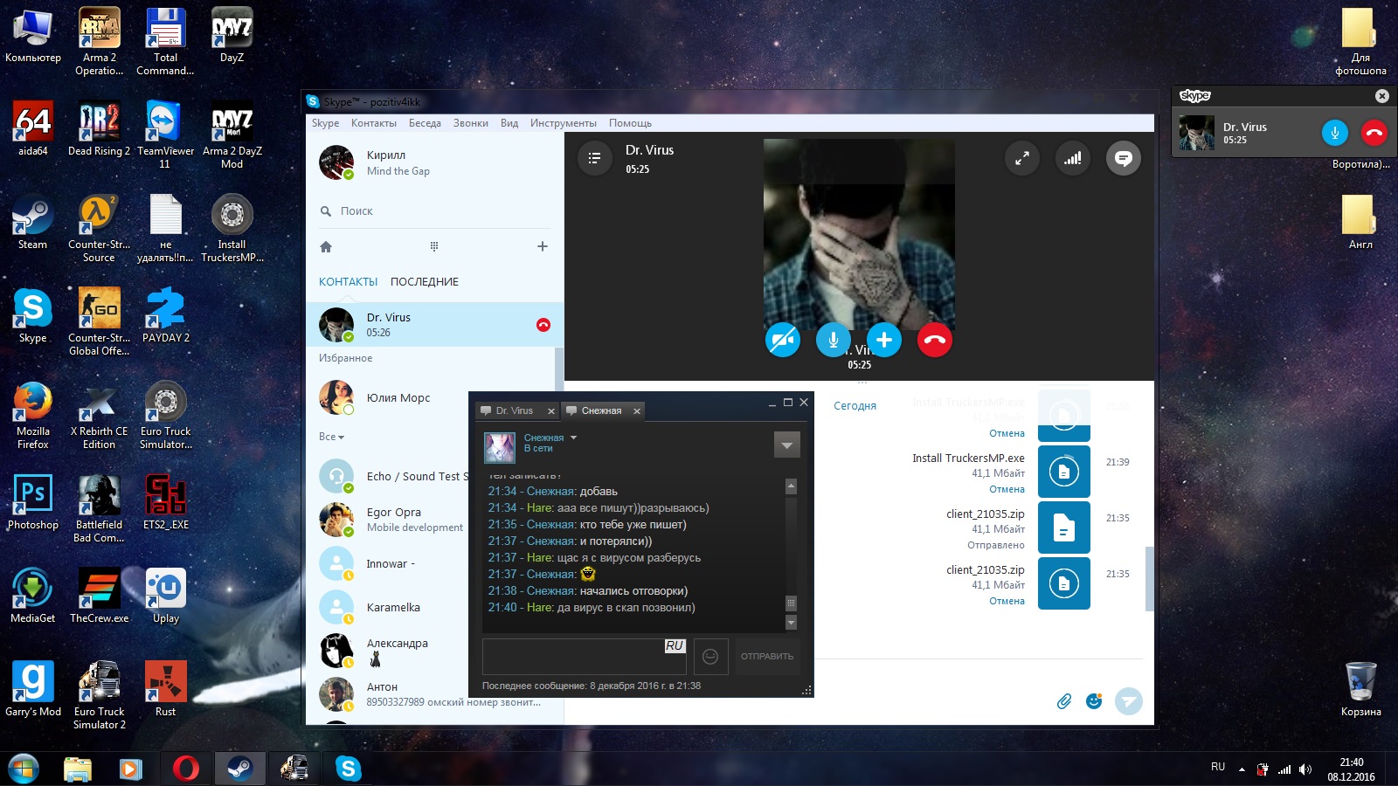Image resolution: width=1398 pixels, height=786 pixels.
Task: Open Install TruckersMP.exe file icon at 21:39
Action: (x=1063, y=472)
